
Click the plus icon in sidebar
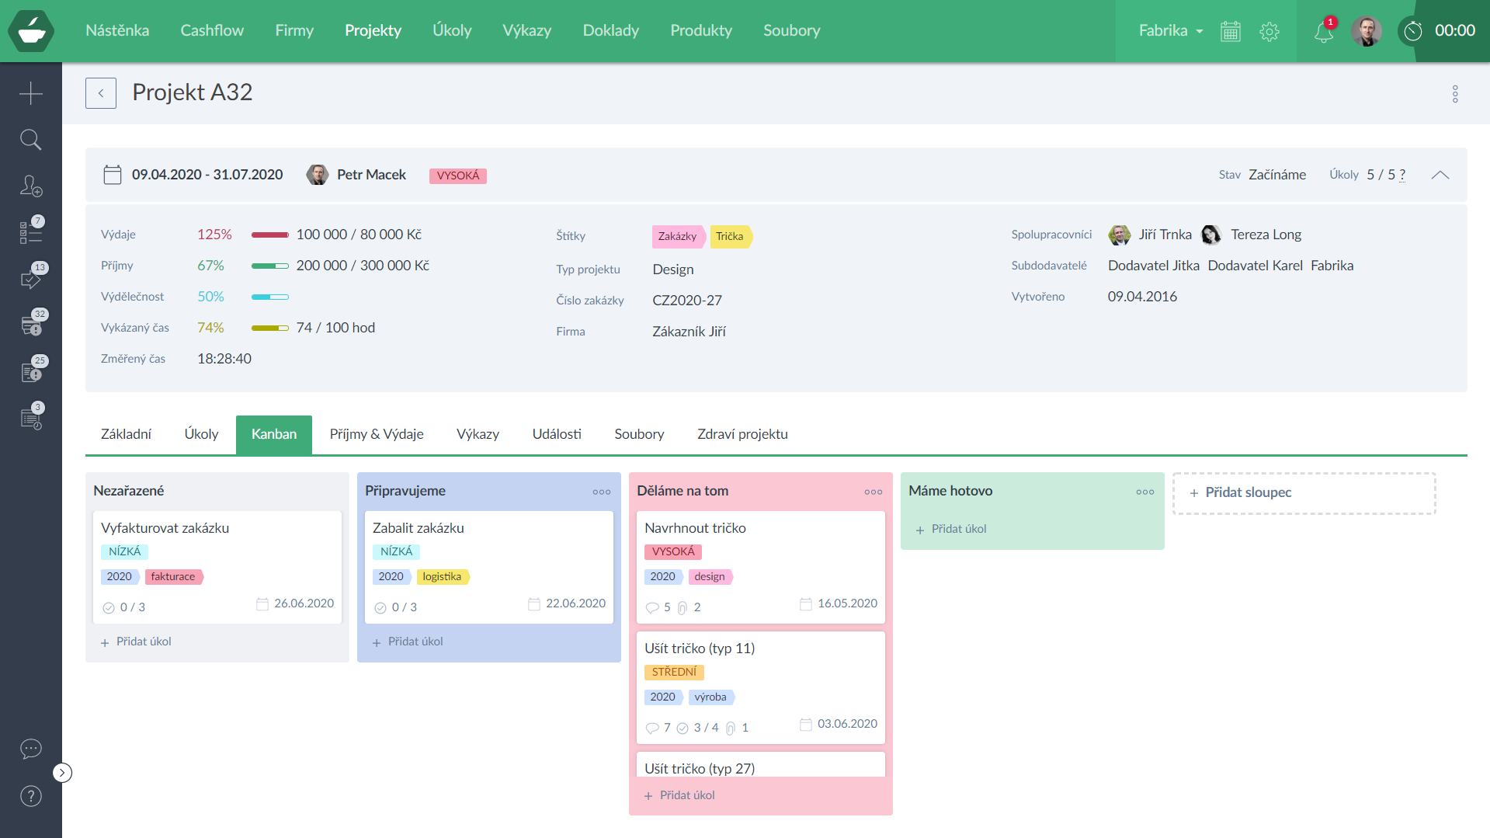tap(30, 93)
